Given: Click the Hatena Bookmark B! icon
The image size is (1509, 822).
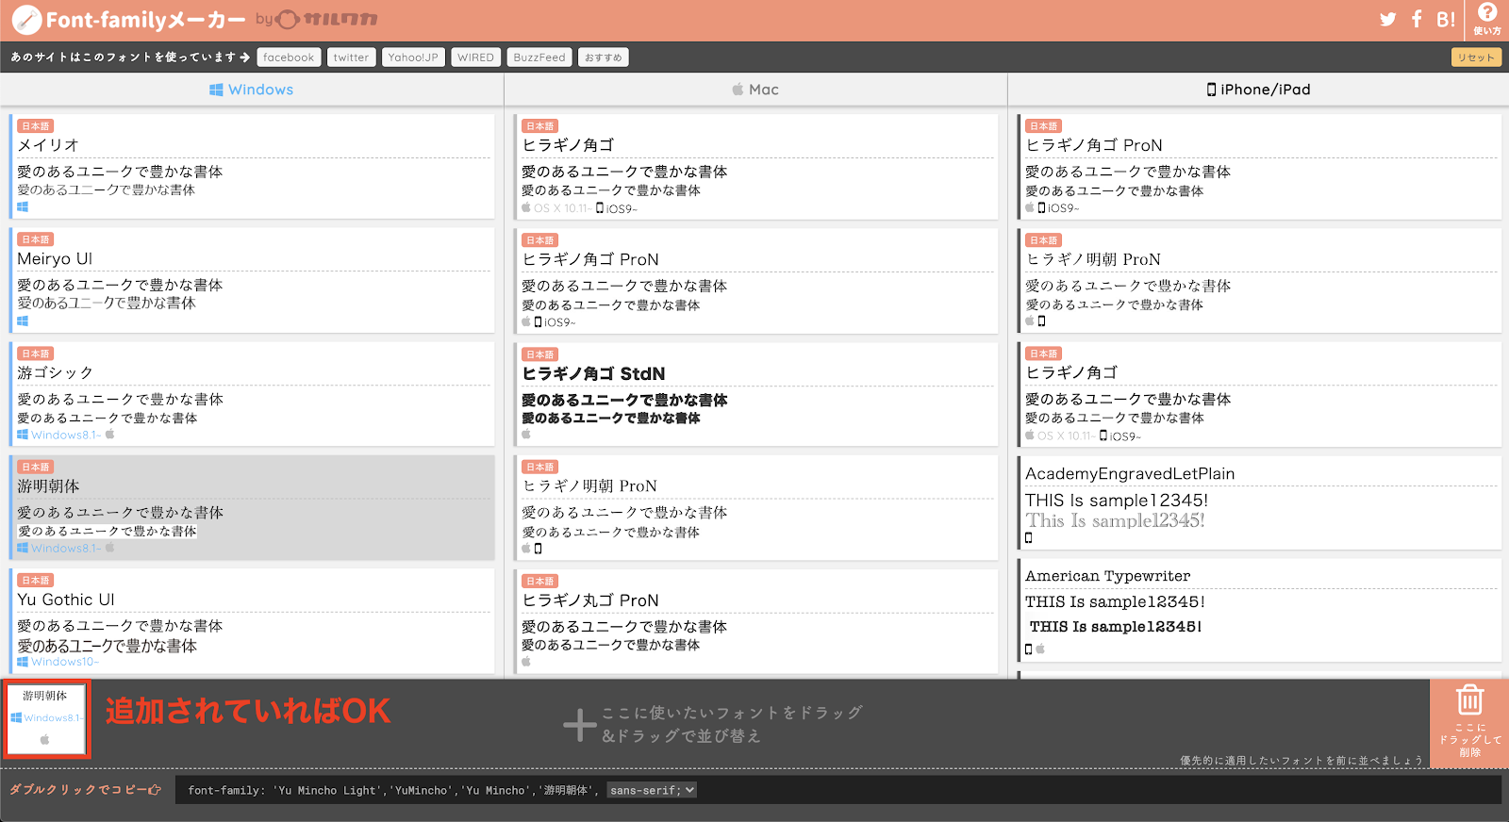Looking at the screenshot, I should 1446,20.
